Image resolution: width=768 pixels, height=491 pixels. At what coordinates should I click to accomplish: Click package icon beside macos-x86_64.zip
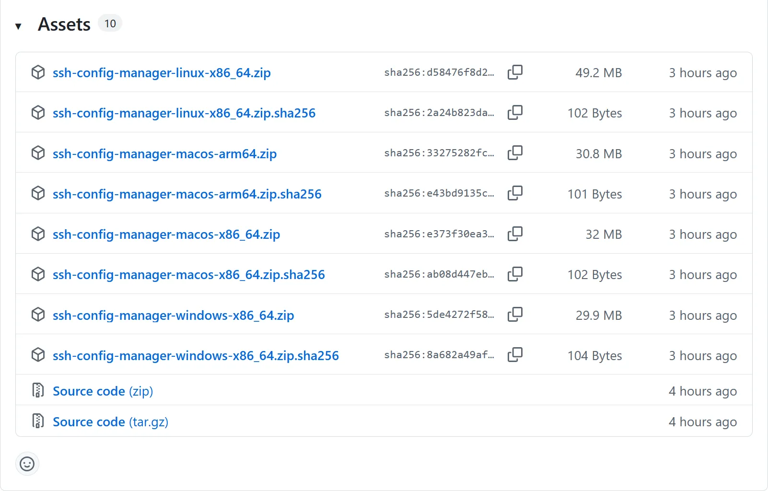[38, 234]
